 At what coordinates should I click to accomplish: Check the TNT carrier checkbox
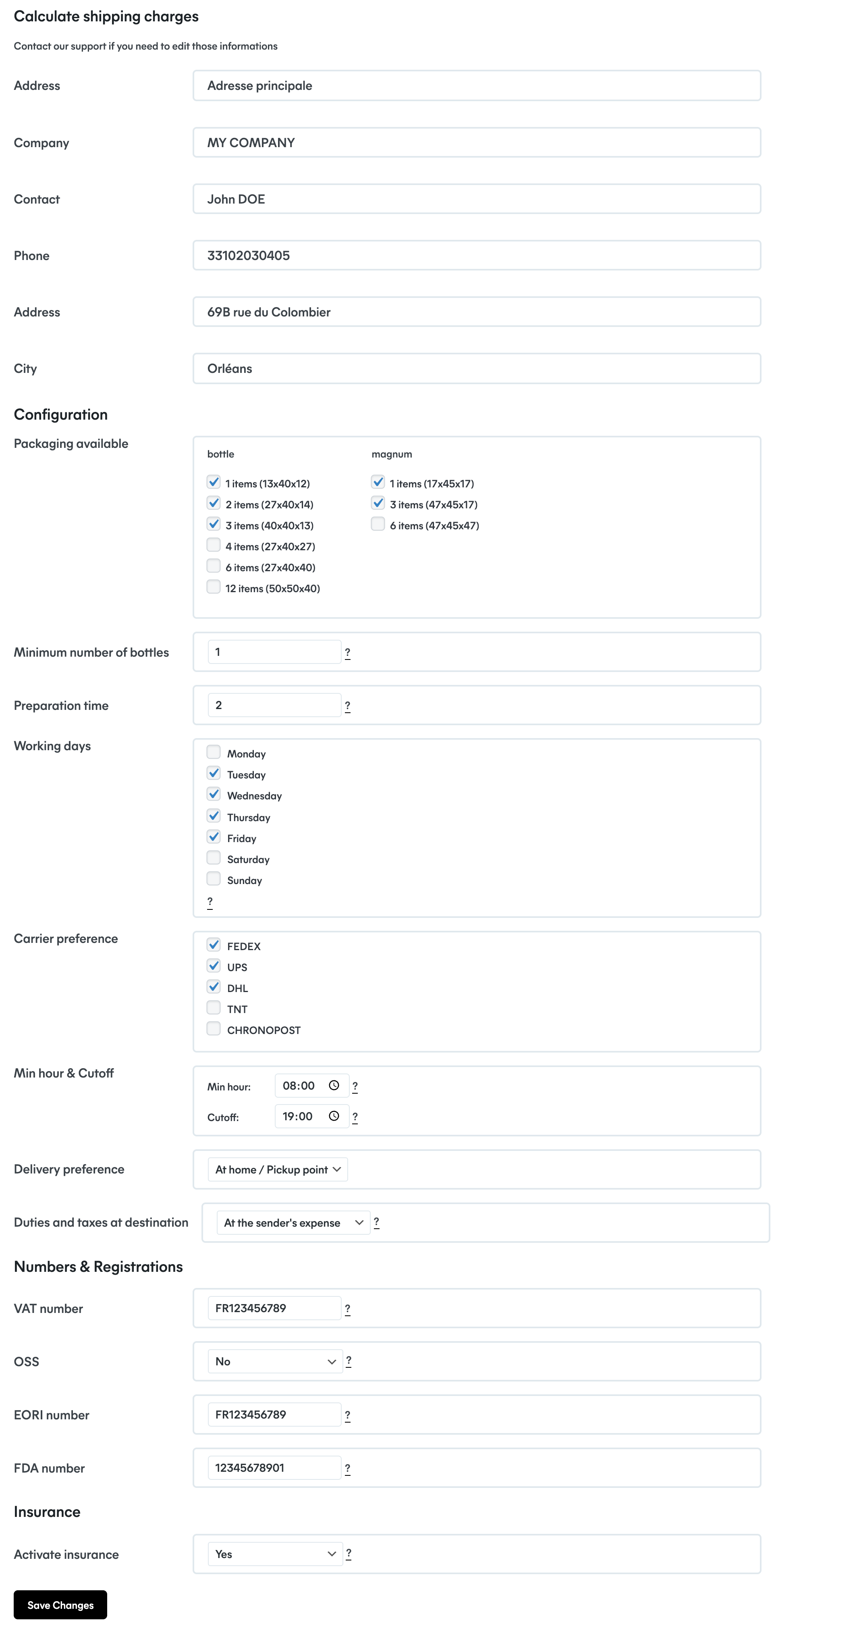tap(214, 1008)
